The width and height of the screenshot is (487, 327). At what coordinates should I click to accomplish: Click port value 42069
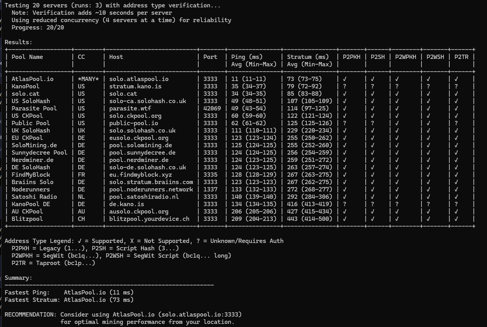pyautogui.click(x=212, y=108)
